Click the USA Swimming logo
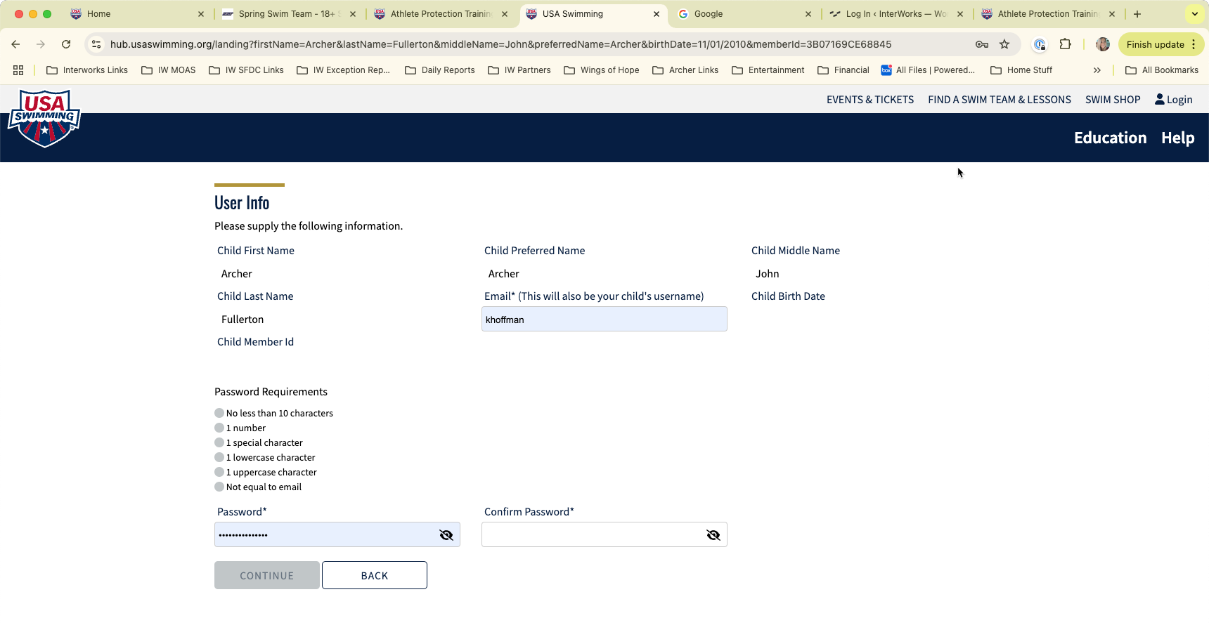Screen dimensions: 1209x625 click(44, 118)
